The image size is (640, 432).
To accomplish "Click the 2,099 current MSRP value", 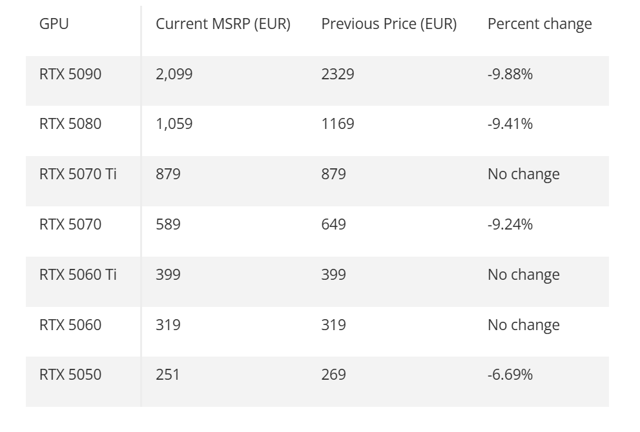I will [174, 74].
